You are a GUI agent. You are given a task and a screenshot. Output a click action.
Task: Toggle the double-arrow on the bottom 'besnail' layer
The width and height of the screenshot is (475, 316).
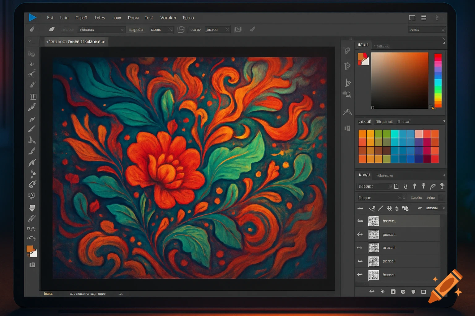click(x=360, y=275)
